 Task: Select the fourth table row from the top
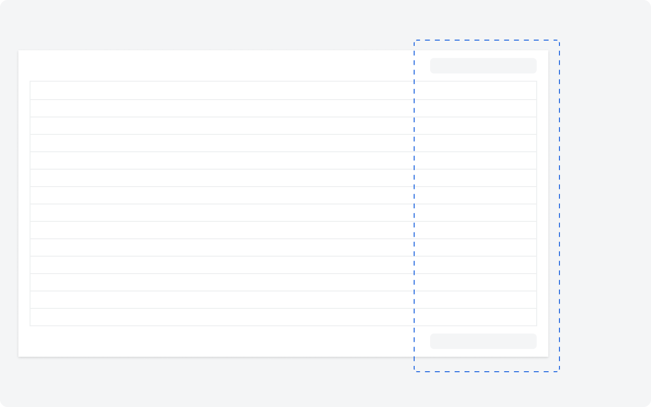coord(283,143)
